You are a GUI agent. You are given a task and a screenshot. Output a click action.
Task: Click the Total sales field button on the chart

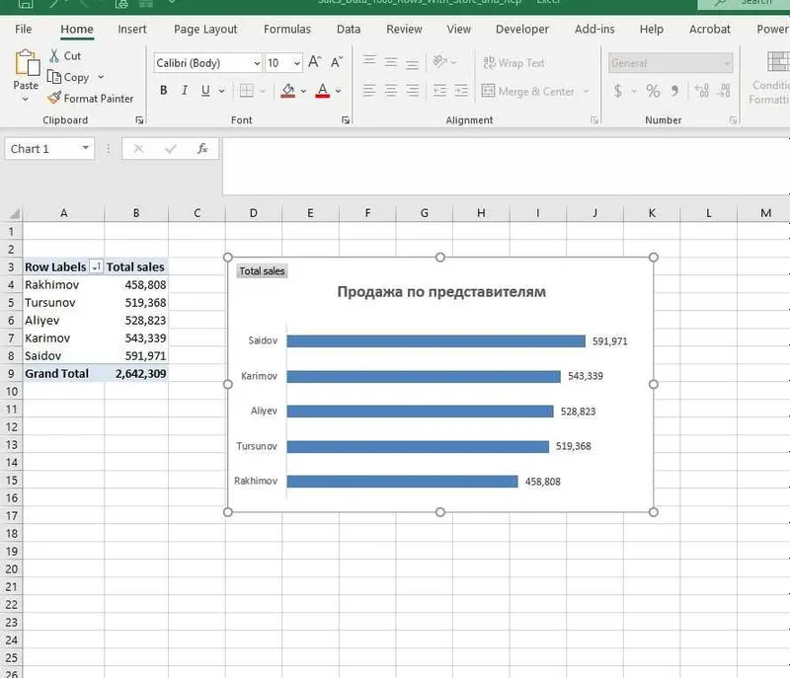coord(262,270)
